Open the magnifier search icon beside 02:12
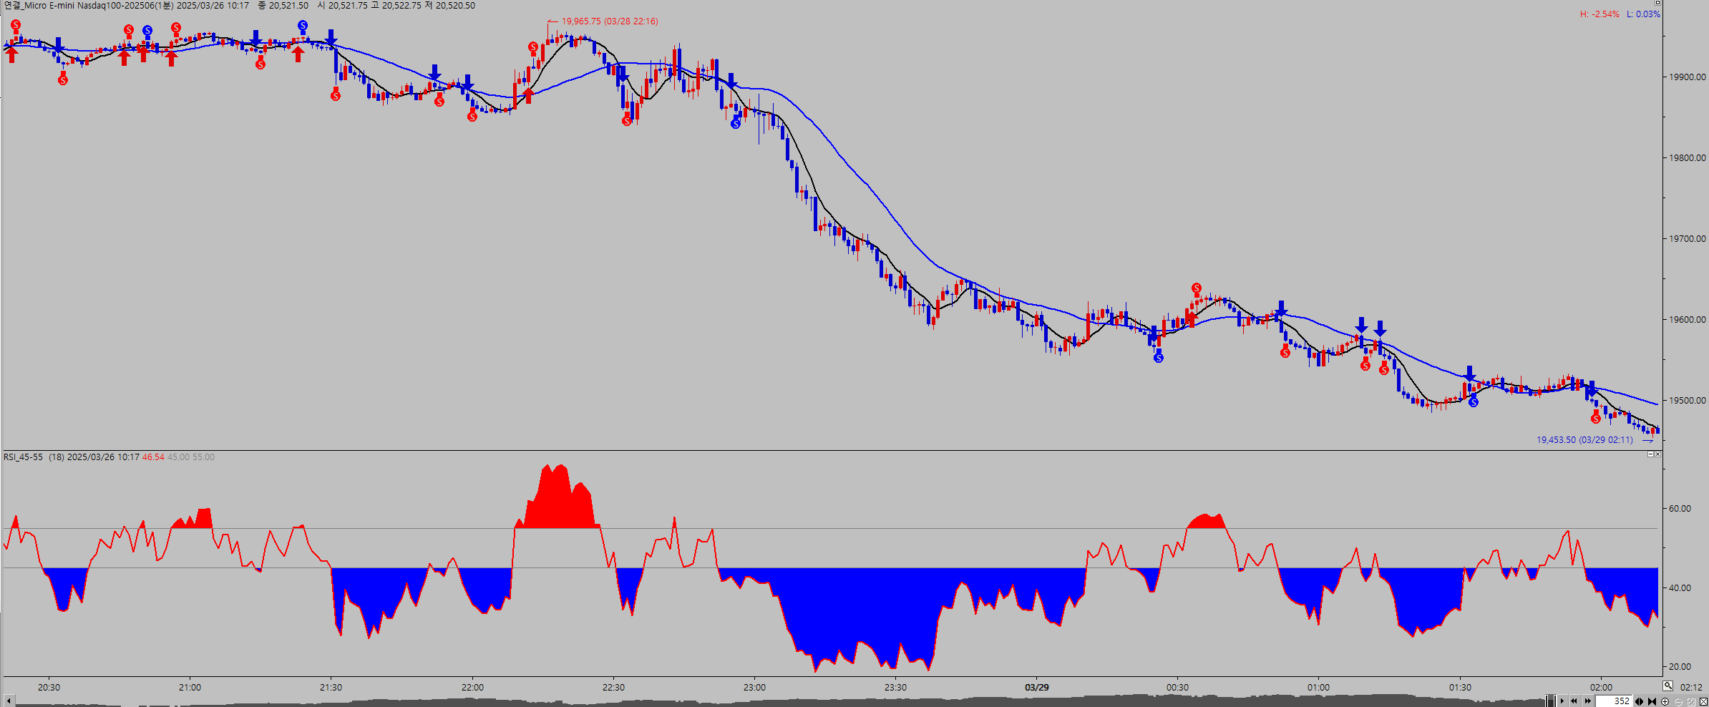The height and width of the screenshot is (707, 1709). pyautogui.click(x=1668, y=686)
